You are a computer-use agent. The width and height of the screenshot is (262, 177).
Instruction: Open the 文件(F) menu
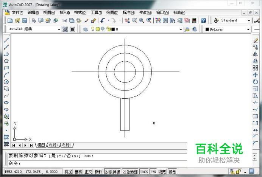[17, 12]
